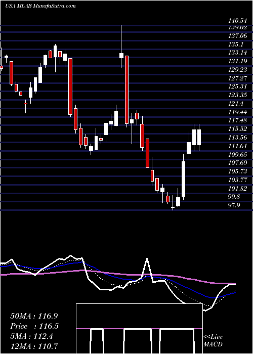Click the '<<Live MACD' label
Screen dimensions: 253x354
tap(213, 341)
